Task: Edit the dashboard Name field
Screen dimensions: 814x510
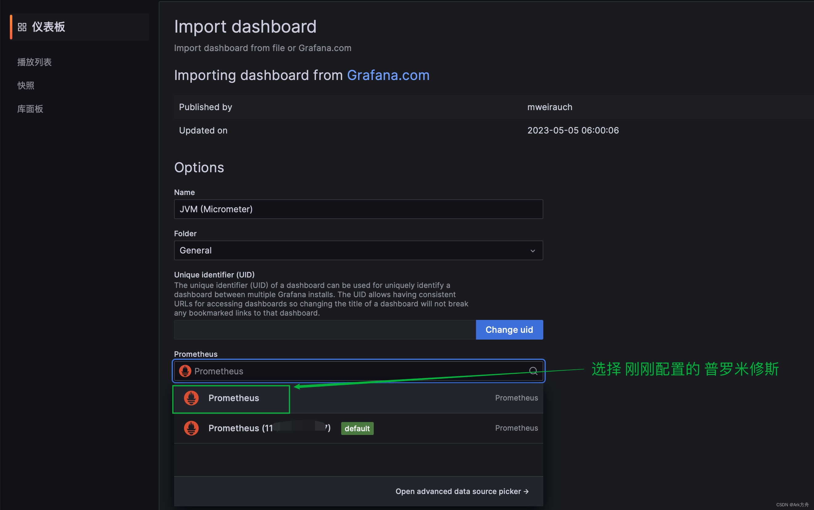Action: click(x=358, y=209)
